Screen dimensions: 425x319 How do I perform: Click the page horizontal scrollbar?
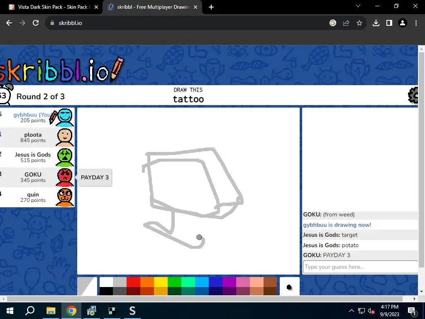pos(205,299)
